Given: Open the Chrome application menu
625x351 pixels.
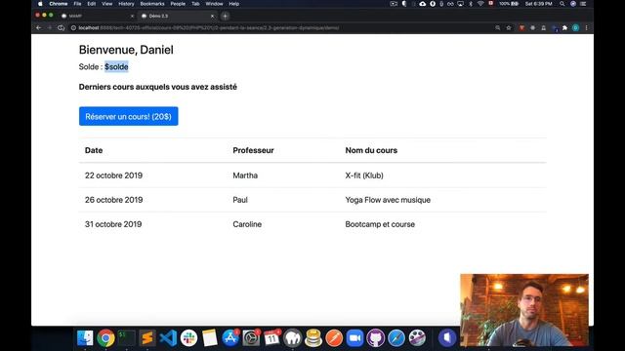Looking at the screenshot, I should (59, 4).
